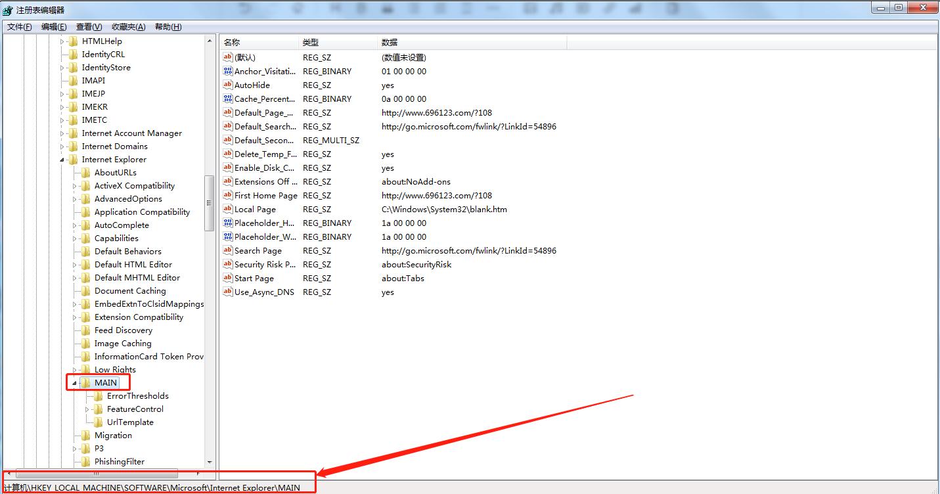940x494 pixels.
Task: Collapse the MAIN key
Action: (75, 383)
